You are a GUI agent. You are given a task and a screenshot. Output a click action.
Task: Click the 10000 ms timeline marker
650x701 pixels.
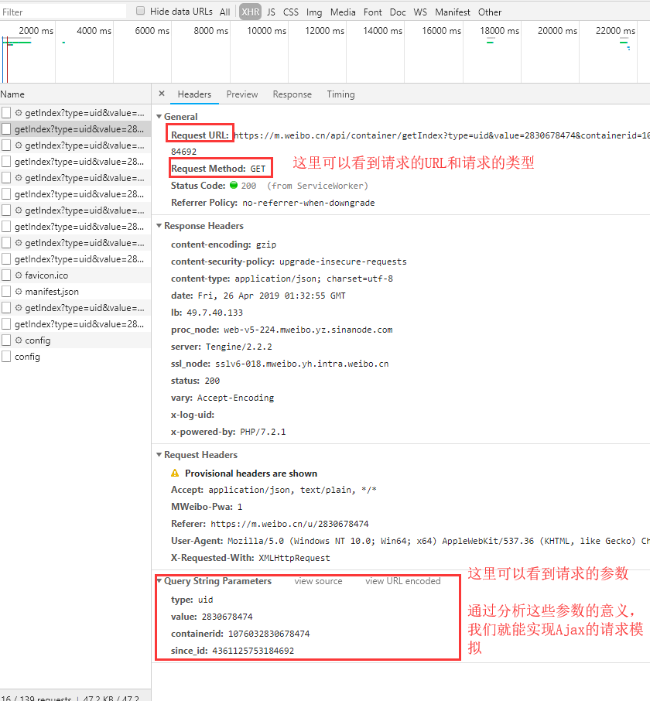click(266, 31)
